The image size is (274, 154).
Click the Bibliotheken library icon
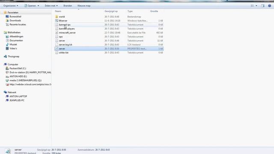(x=5, y=33)
